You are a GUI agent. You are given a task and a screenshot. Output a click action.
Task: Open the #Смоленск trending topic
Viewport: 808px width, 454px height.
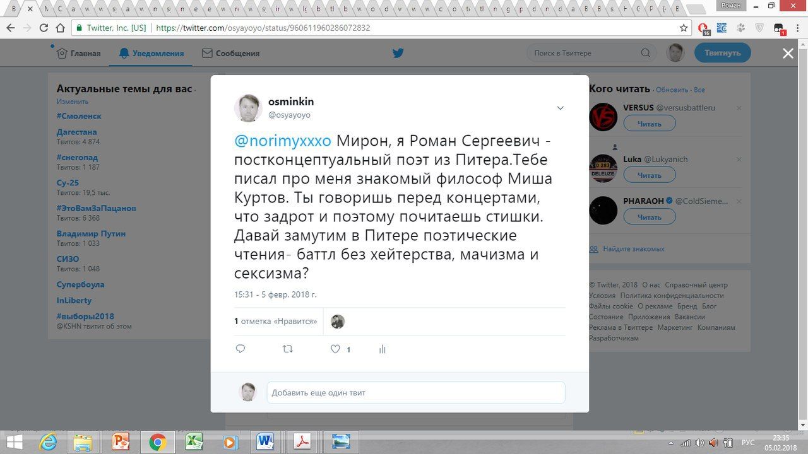pyautogui.click(x=79, y=116)
